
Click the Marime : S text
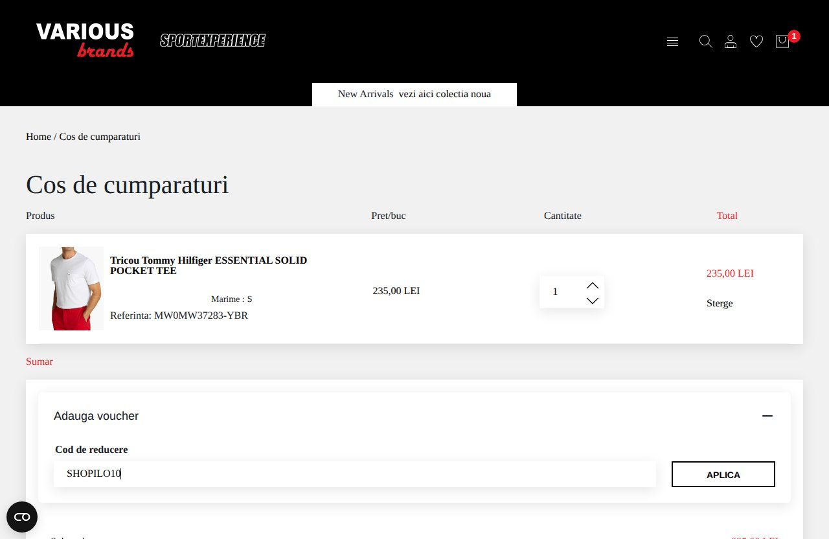click(x=231, y=299)
